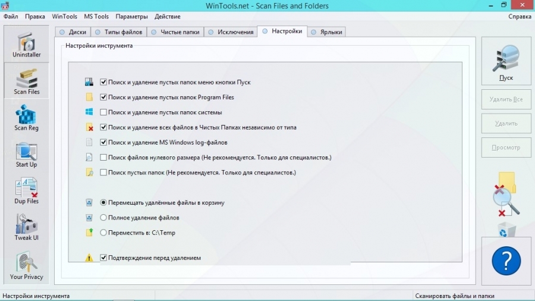The width and height of the screenshot is (535, 301).
Task: Enable Поиск пустых папок checkbox
Action: pos(103,173)
